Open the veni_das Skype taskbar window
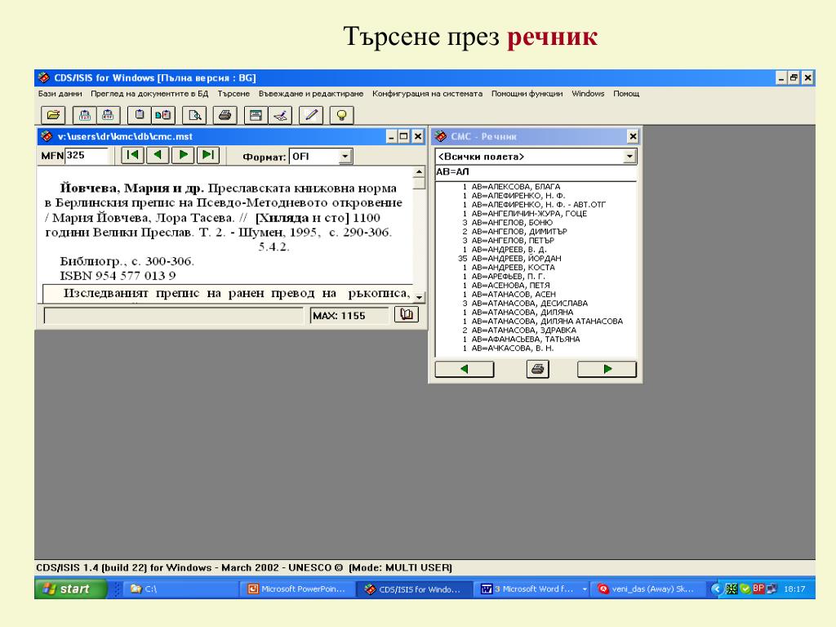Image resolution: width=836 pixels, height=627 pixels. [x=647, y=589]
